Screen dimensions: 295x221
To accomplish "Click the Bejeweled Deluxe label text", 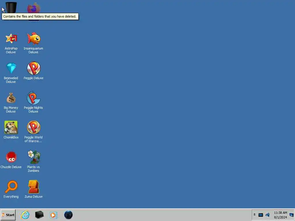I will [11, 80].
